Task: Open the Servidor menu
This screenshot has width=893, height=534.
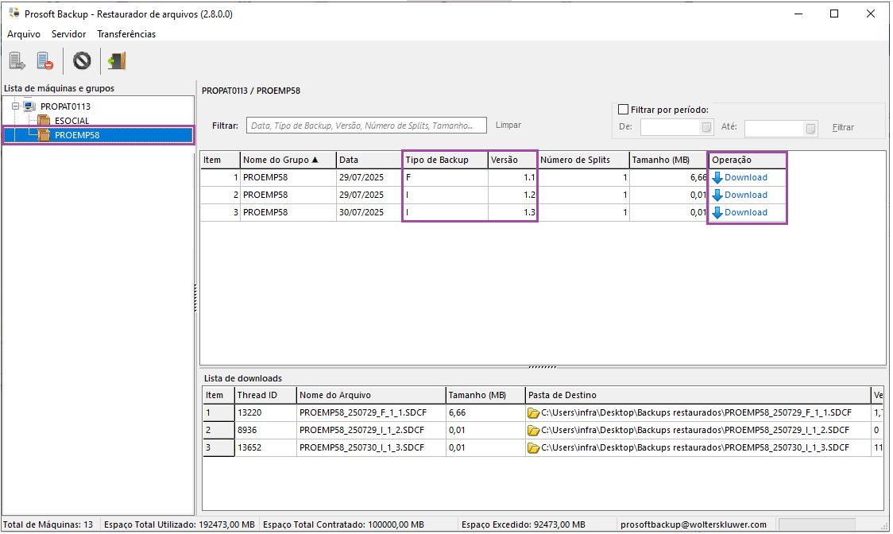Action: coord(69,34)
